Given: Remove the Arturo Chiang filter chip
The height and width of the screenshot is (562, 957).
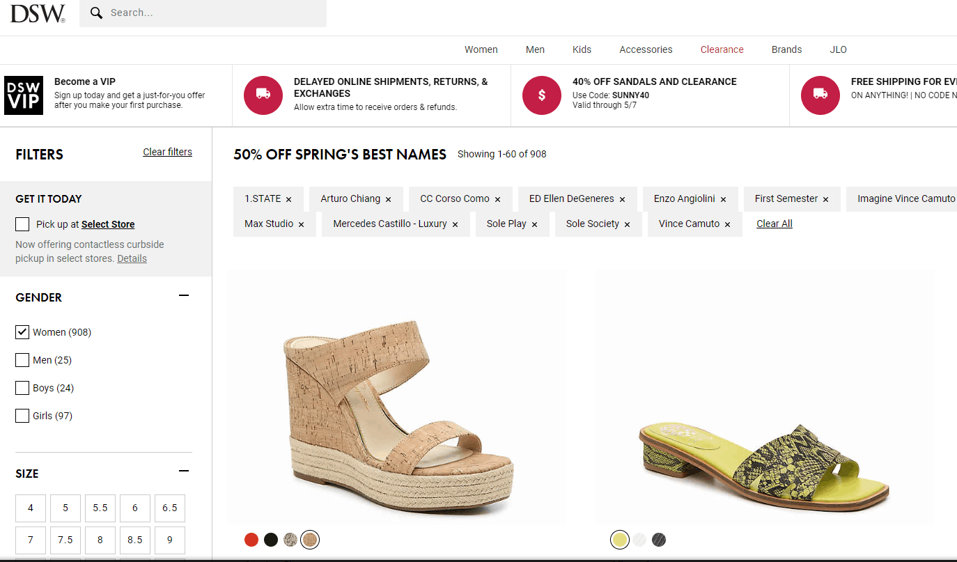Looking at the screenshot, I should pyautogui.click(x=388, y=199).
